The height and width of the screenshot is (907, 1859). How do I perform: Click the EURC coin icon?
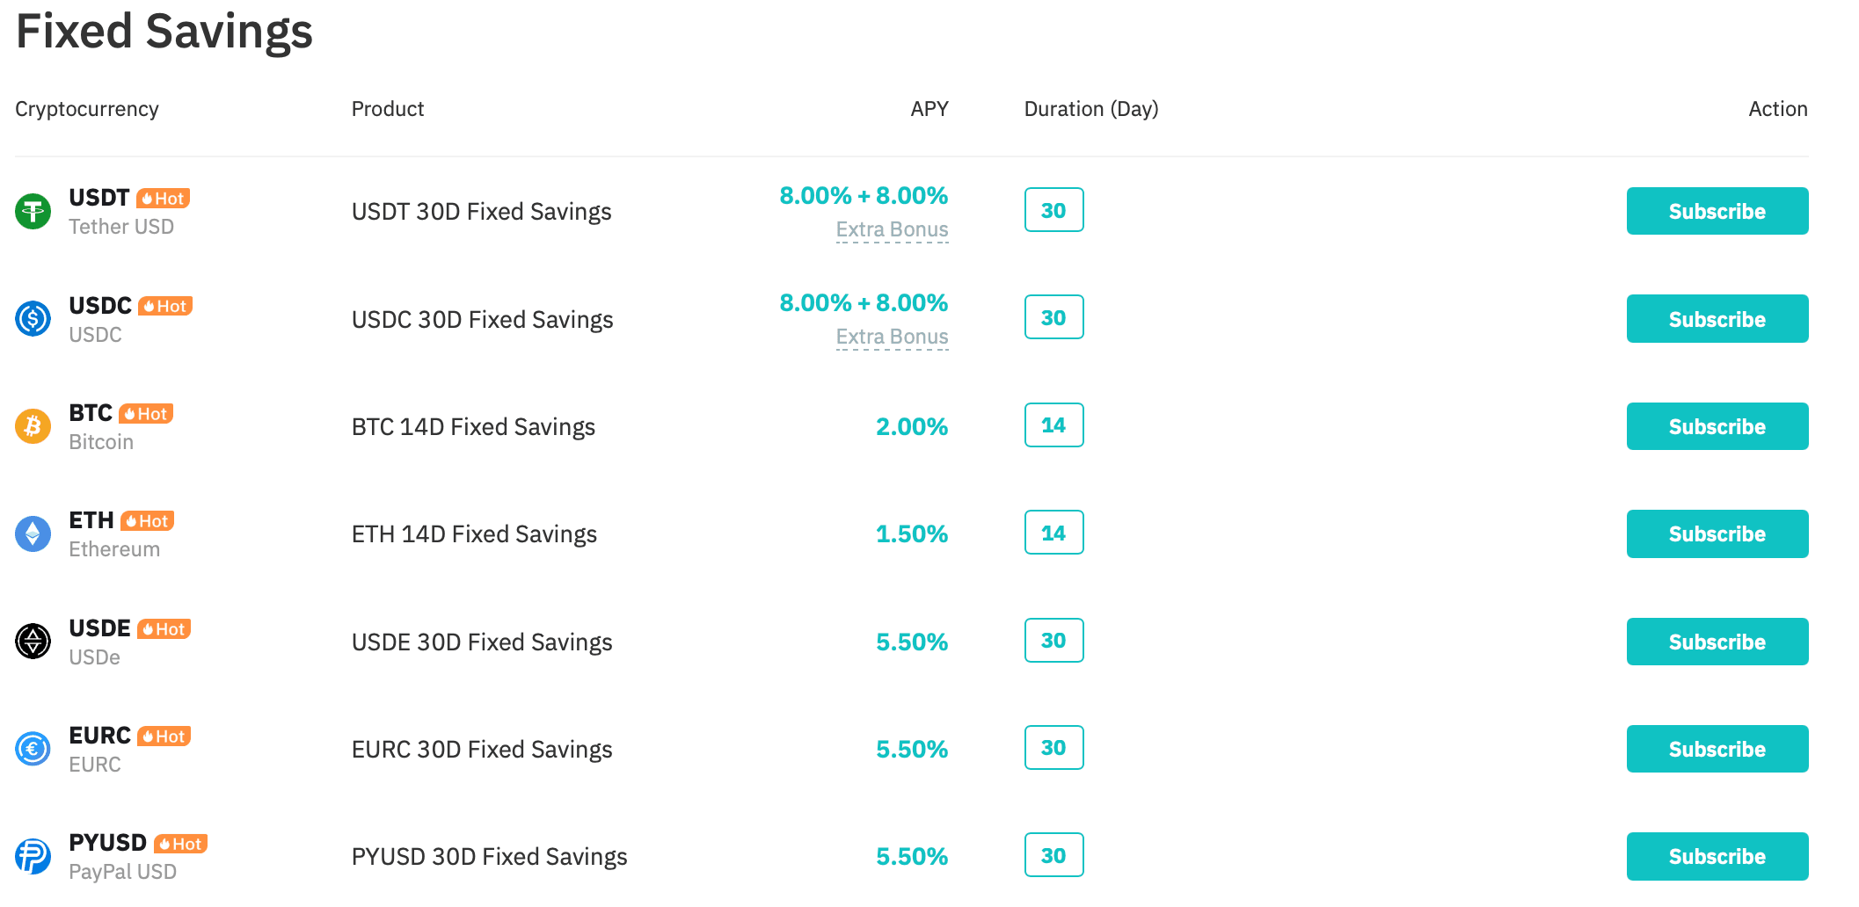pos(33,749)
